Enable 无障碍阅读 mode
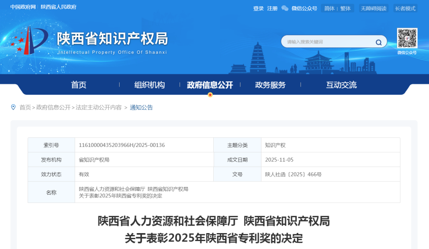 point(374,8)
